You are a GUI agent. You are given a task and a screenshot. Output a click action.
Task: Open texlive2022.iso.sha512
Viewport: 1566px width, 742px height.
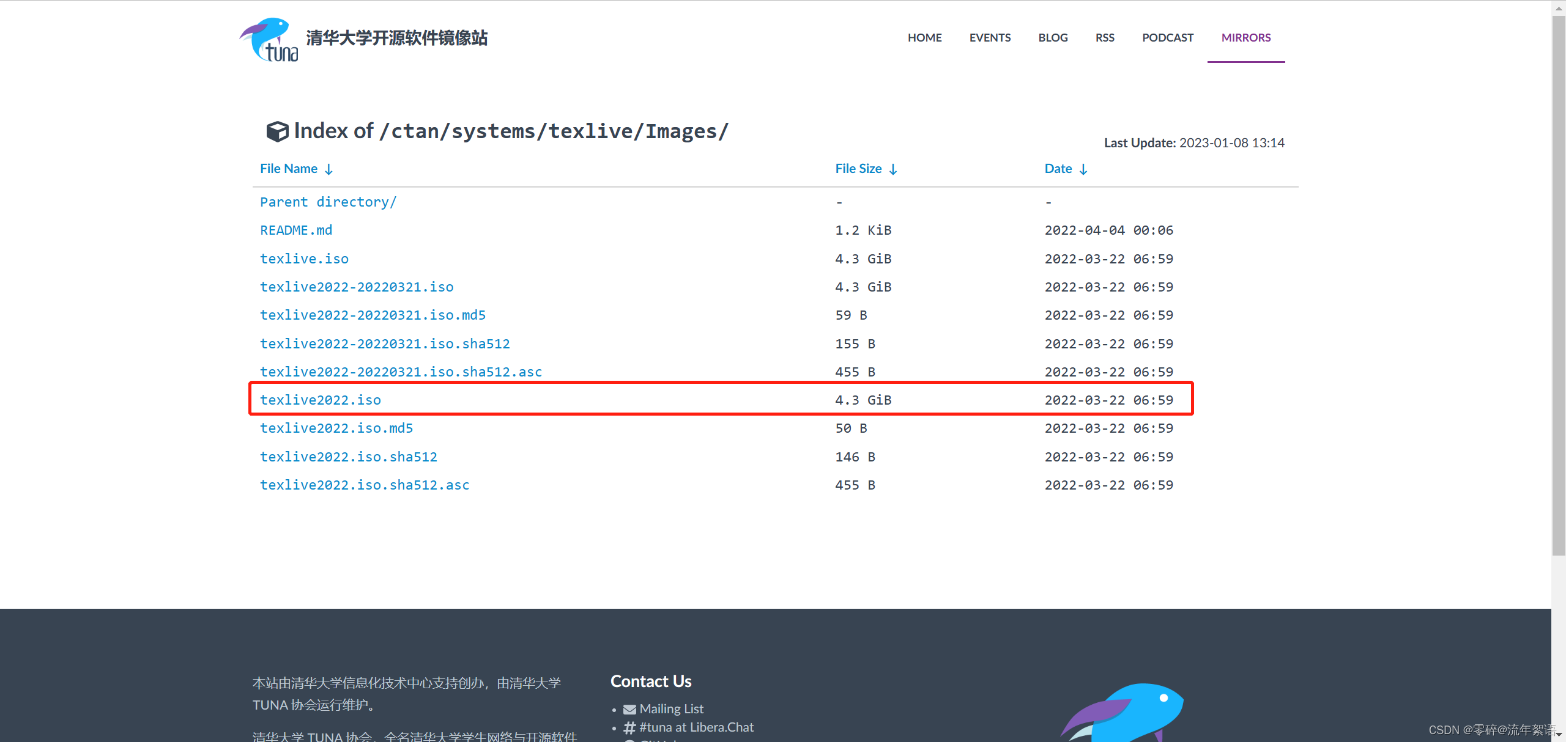pos(349,457)
